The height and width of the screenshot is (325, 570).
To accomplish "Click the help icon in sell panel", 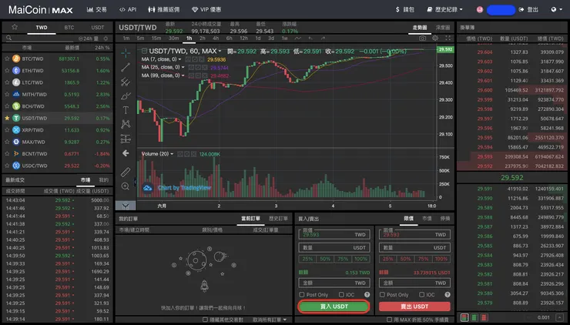I will pyautogui.click(x=448, y=294).
